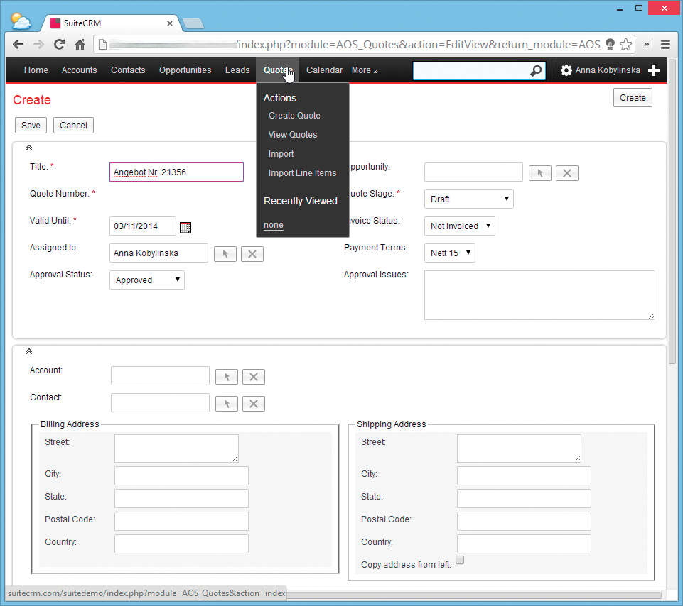Viewport: 683px width, 606px height.
Task: Bookmark the page via the star icon
Action: tap(626, 44)
